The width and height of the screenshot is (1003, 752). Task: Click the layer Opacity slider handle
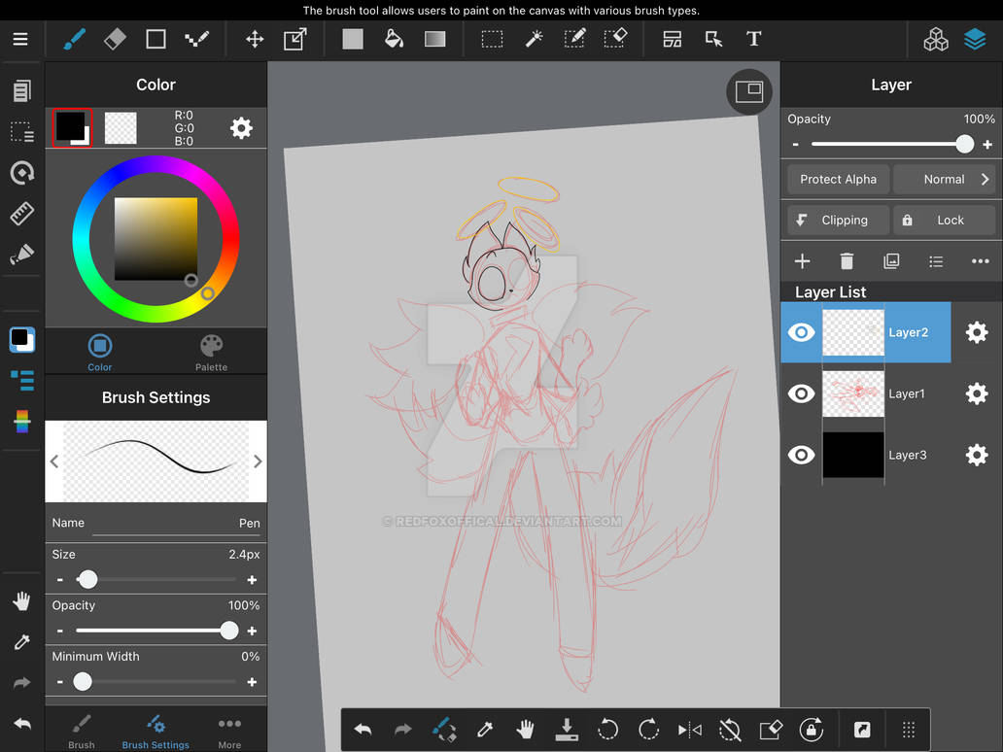click(965, 144)
